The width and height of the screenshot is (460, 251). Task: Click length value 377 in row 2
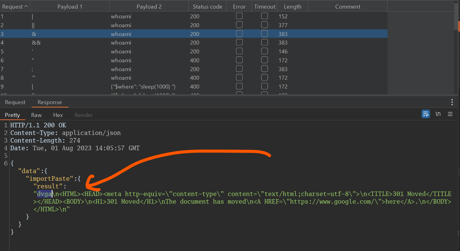pyautogui.click(x=283, y=25)
